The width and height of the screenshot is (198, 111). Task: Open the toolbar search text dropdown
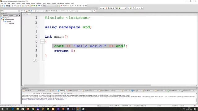coord(90,11)
